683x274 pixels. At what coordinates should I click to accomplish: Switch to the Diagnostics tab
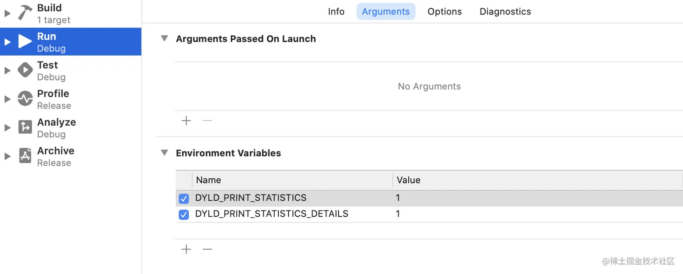(505, 12)
